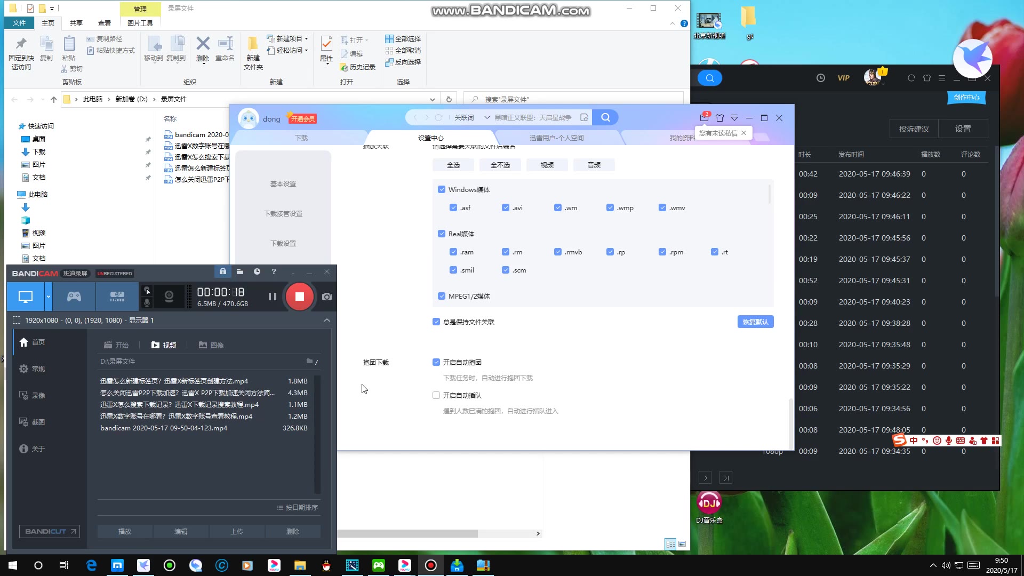Stop the Bandicam recording
The image size is (1024, 576).
[x=299, y=297]
